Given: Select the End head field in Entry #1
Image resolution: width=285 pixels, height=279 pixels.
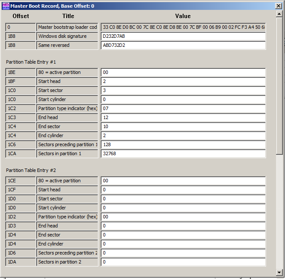Looking at the screenshot, I should point(183,117).
